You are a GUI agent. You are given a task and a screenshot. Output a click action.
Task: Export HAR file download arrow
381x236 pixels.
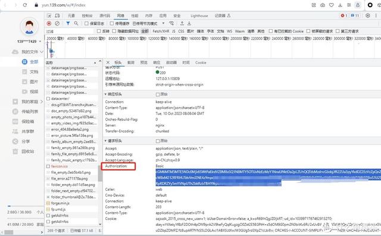coord(189,23)
